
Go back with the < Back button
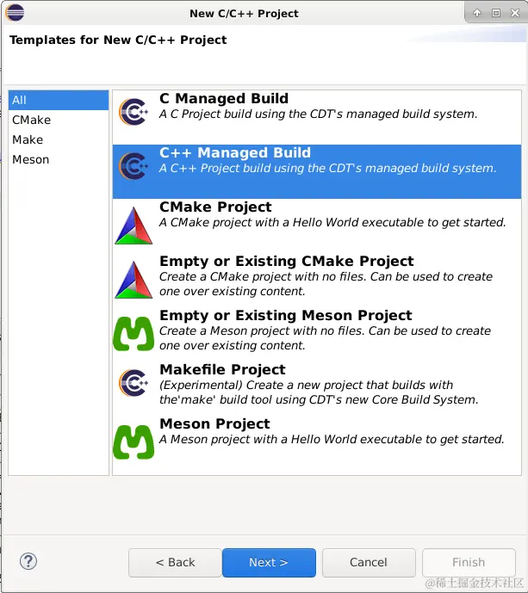[175, 562]
